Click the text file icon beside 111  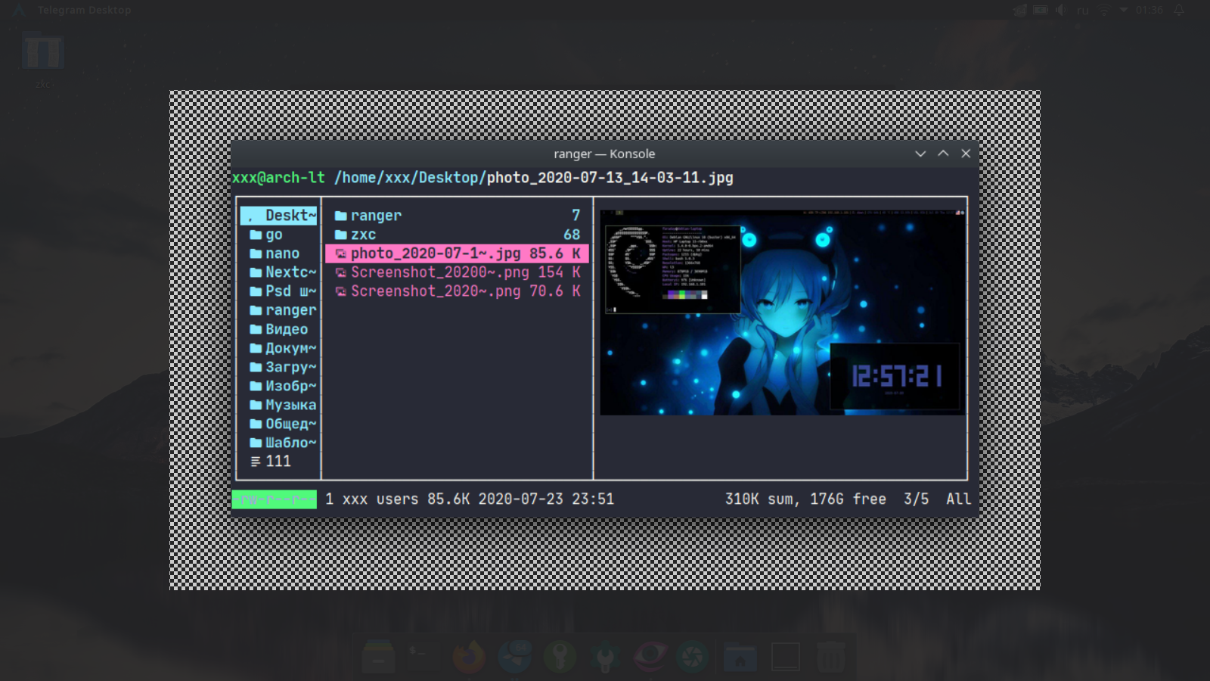256,462
